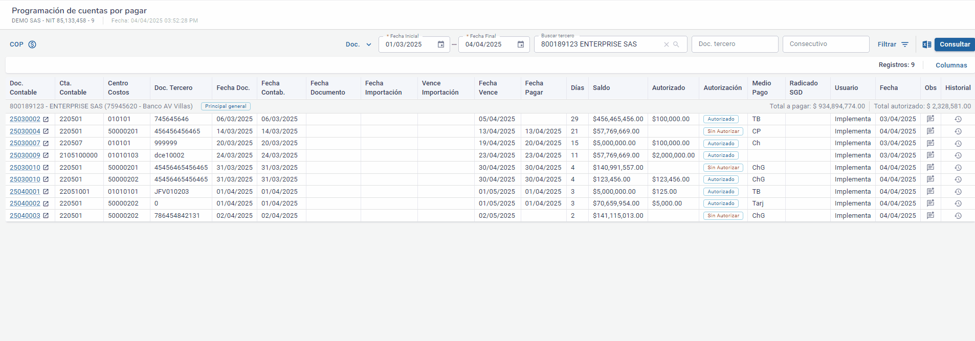Open the Fecha Final calendar picker
Screen dimensions: 975x341
coord(521,44)
